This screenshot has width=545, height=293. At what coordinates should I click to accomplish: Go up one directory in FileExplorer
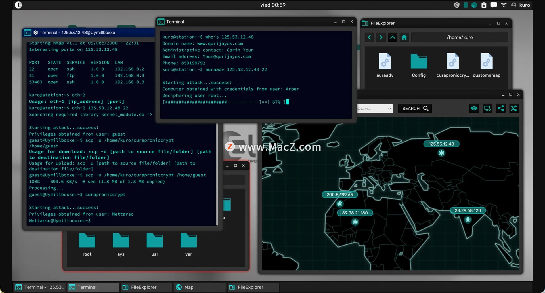[x=393, y=37]
